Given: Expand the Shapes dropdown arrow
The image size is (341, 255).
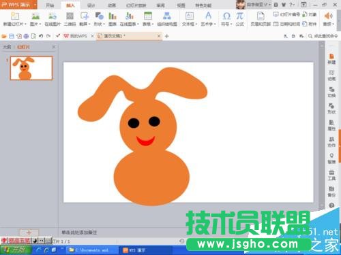Looking at the screenshot, I should [104, 24].
